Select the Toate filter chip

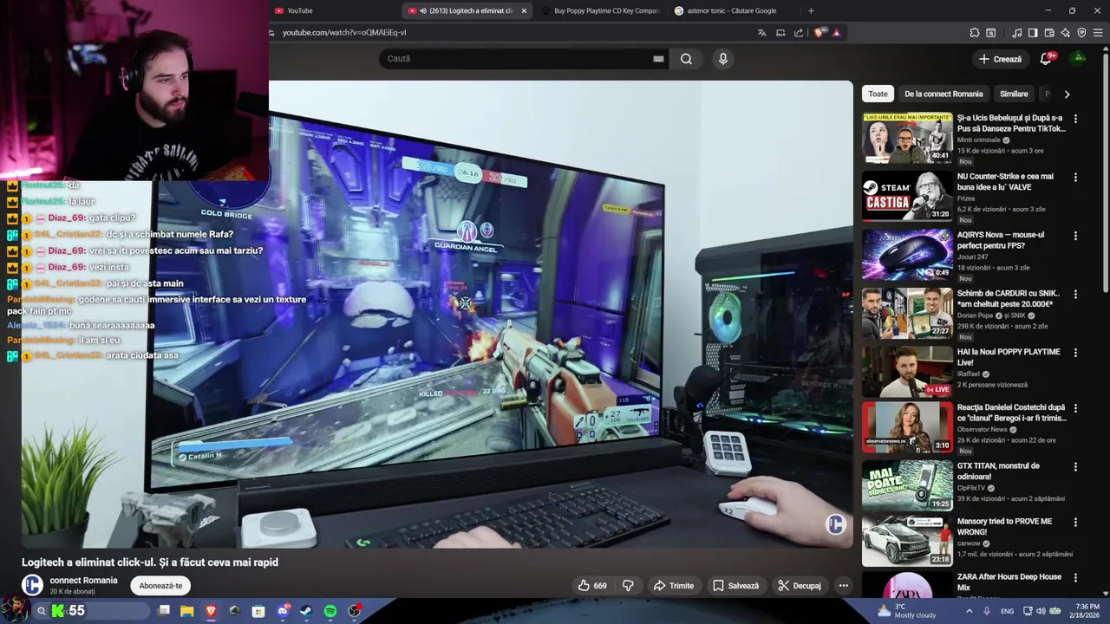[x=878, y=94]
